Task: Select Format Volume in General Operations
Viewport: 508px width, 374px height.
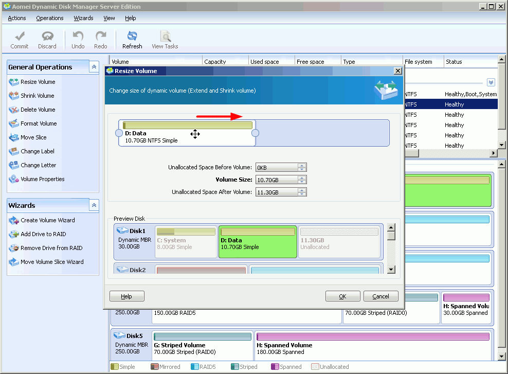Action: tap(39, 123)
